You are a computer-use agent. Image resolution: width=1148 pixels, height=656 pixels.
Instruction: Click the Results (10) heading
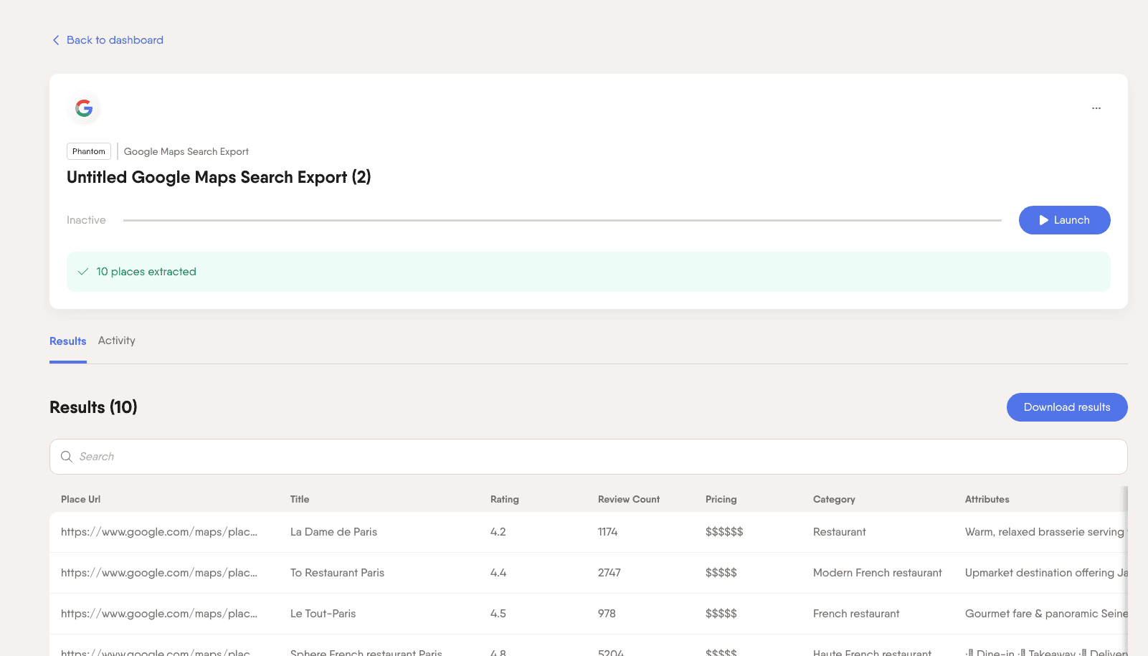coord(93,407)
